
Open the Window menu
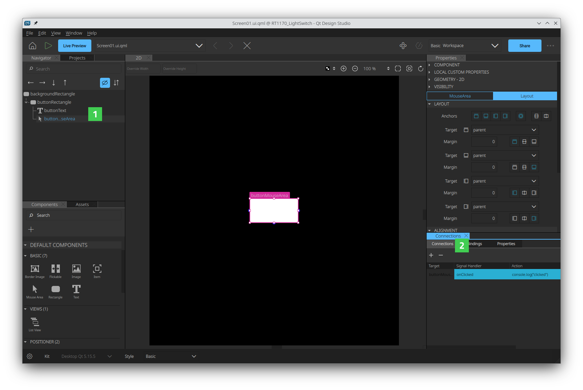(74, 33)
